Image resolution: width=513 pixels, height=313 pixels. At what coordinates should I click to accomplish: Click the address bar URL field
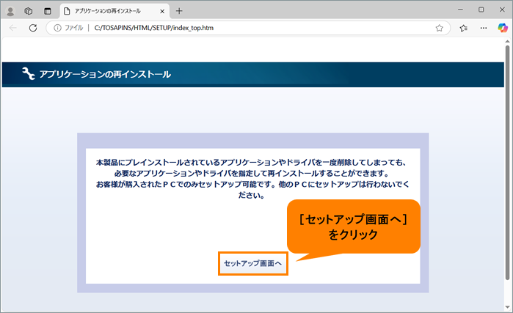(248, 28)
